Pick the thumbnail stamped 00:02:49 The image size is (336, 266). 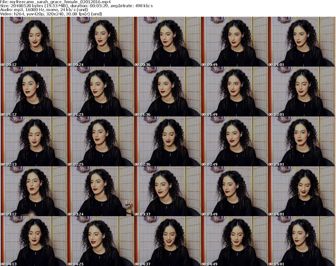[x=235, y=142]
